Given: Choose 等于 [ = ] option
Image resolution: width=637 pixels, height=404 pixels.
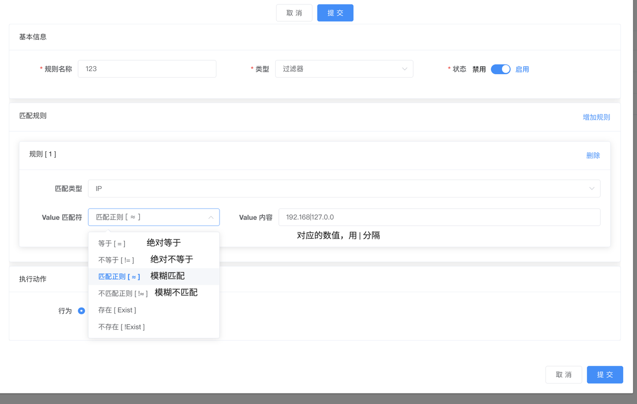Looking at the screenshot, I should tap(112, 244).
